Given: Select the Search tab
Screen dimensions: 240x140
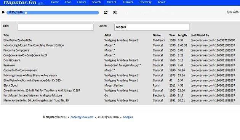Looking at the screenshot, I should [x=96, y=2].
